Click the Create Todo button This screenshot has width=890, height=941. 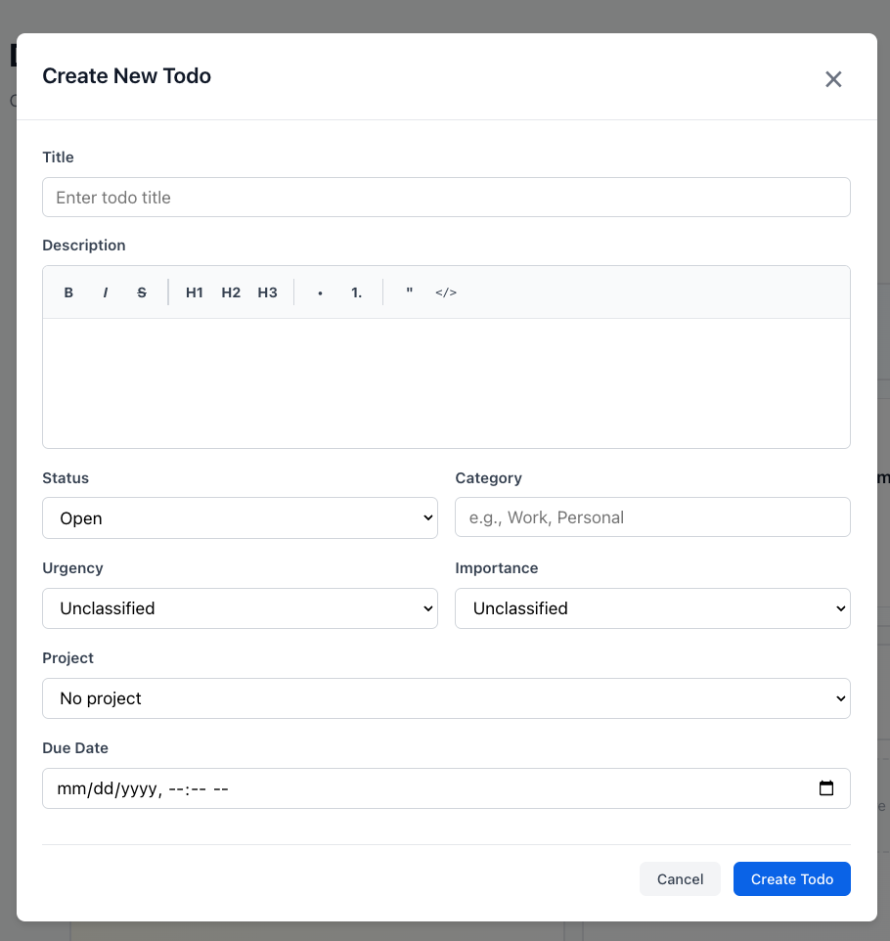coord(791,879)
